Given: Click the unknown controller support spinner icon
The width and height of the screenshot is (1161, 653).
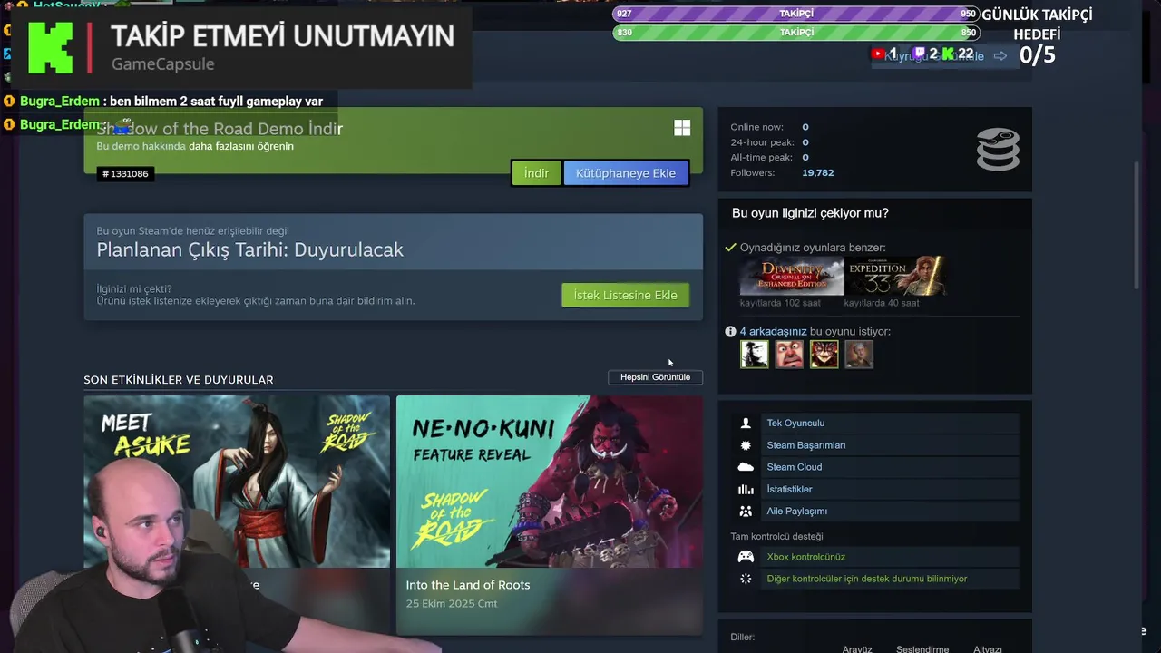Looking at the screenshot, I should 746,579.
